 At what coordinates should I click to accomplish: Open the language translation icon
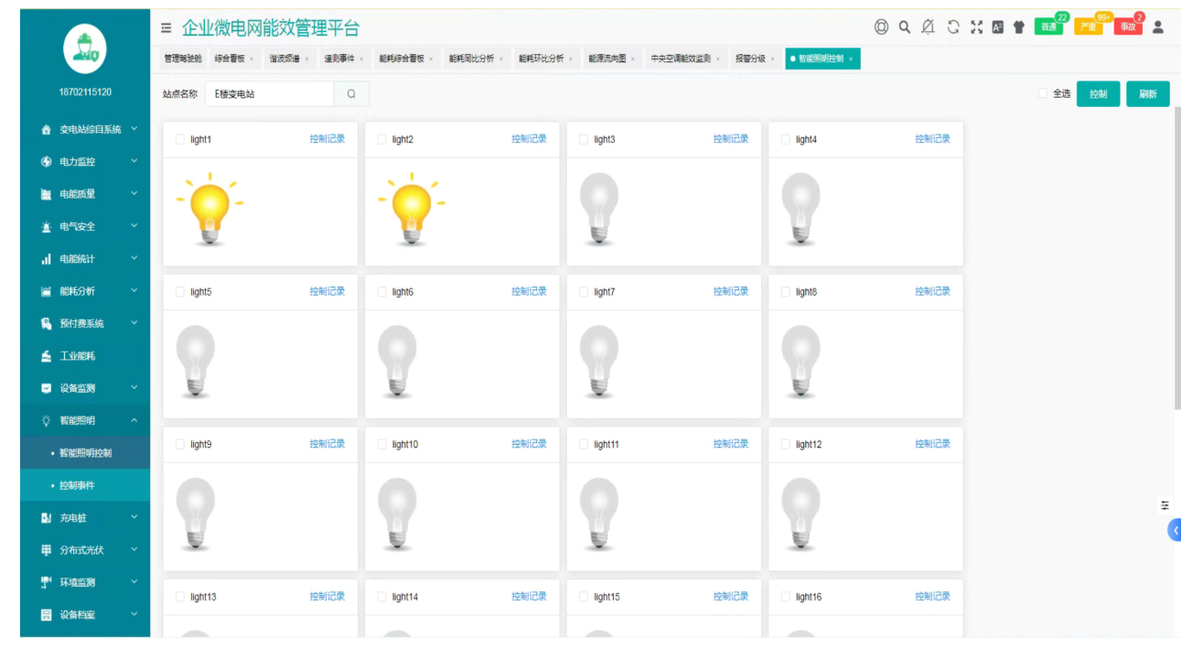[x=997, y=27]
